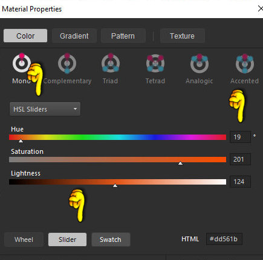The image size is (263, 260).
Task: Select the Accented color scheme icon
Action: coord(244,63)
